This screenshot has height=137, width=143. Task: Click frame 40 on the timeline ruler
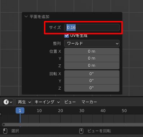pyautogui.click(x=103, y=111)
